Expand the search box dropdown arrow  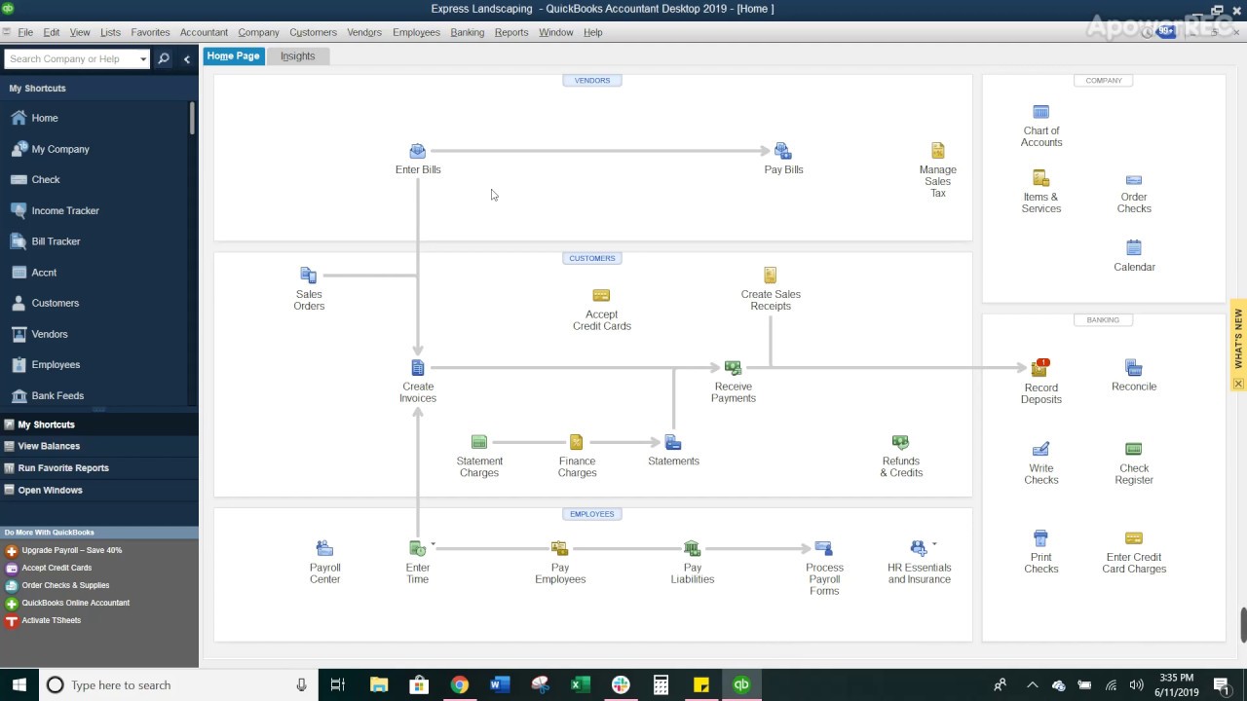coord(143,59)
